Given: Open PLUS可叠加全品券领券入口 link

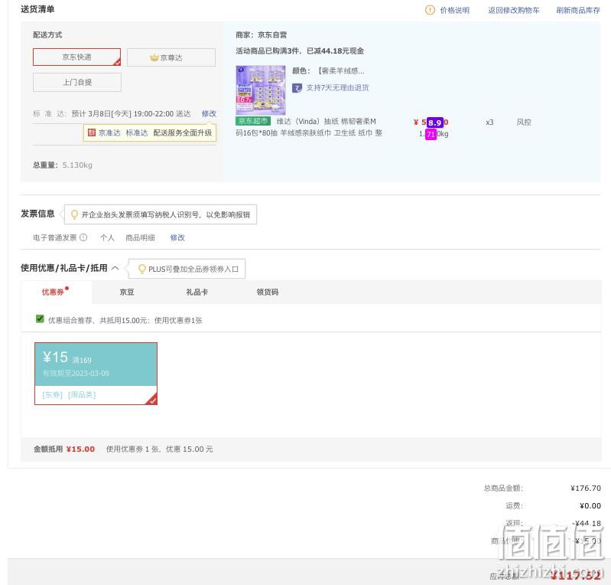Looking at the screenshot, I should click(193, 270).
